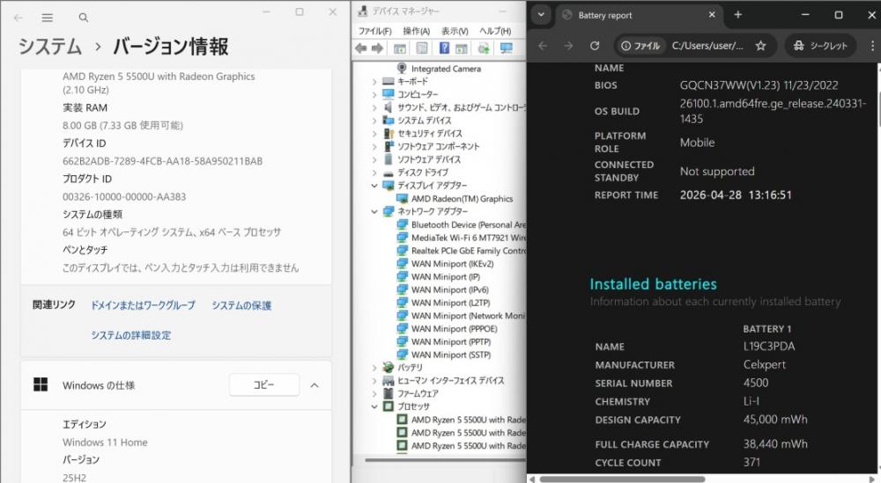The image size is (881, 483).
Task: Expand the システム デバイス tree node
Action: [374, 120]
